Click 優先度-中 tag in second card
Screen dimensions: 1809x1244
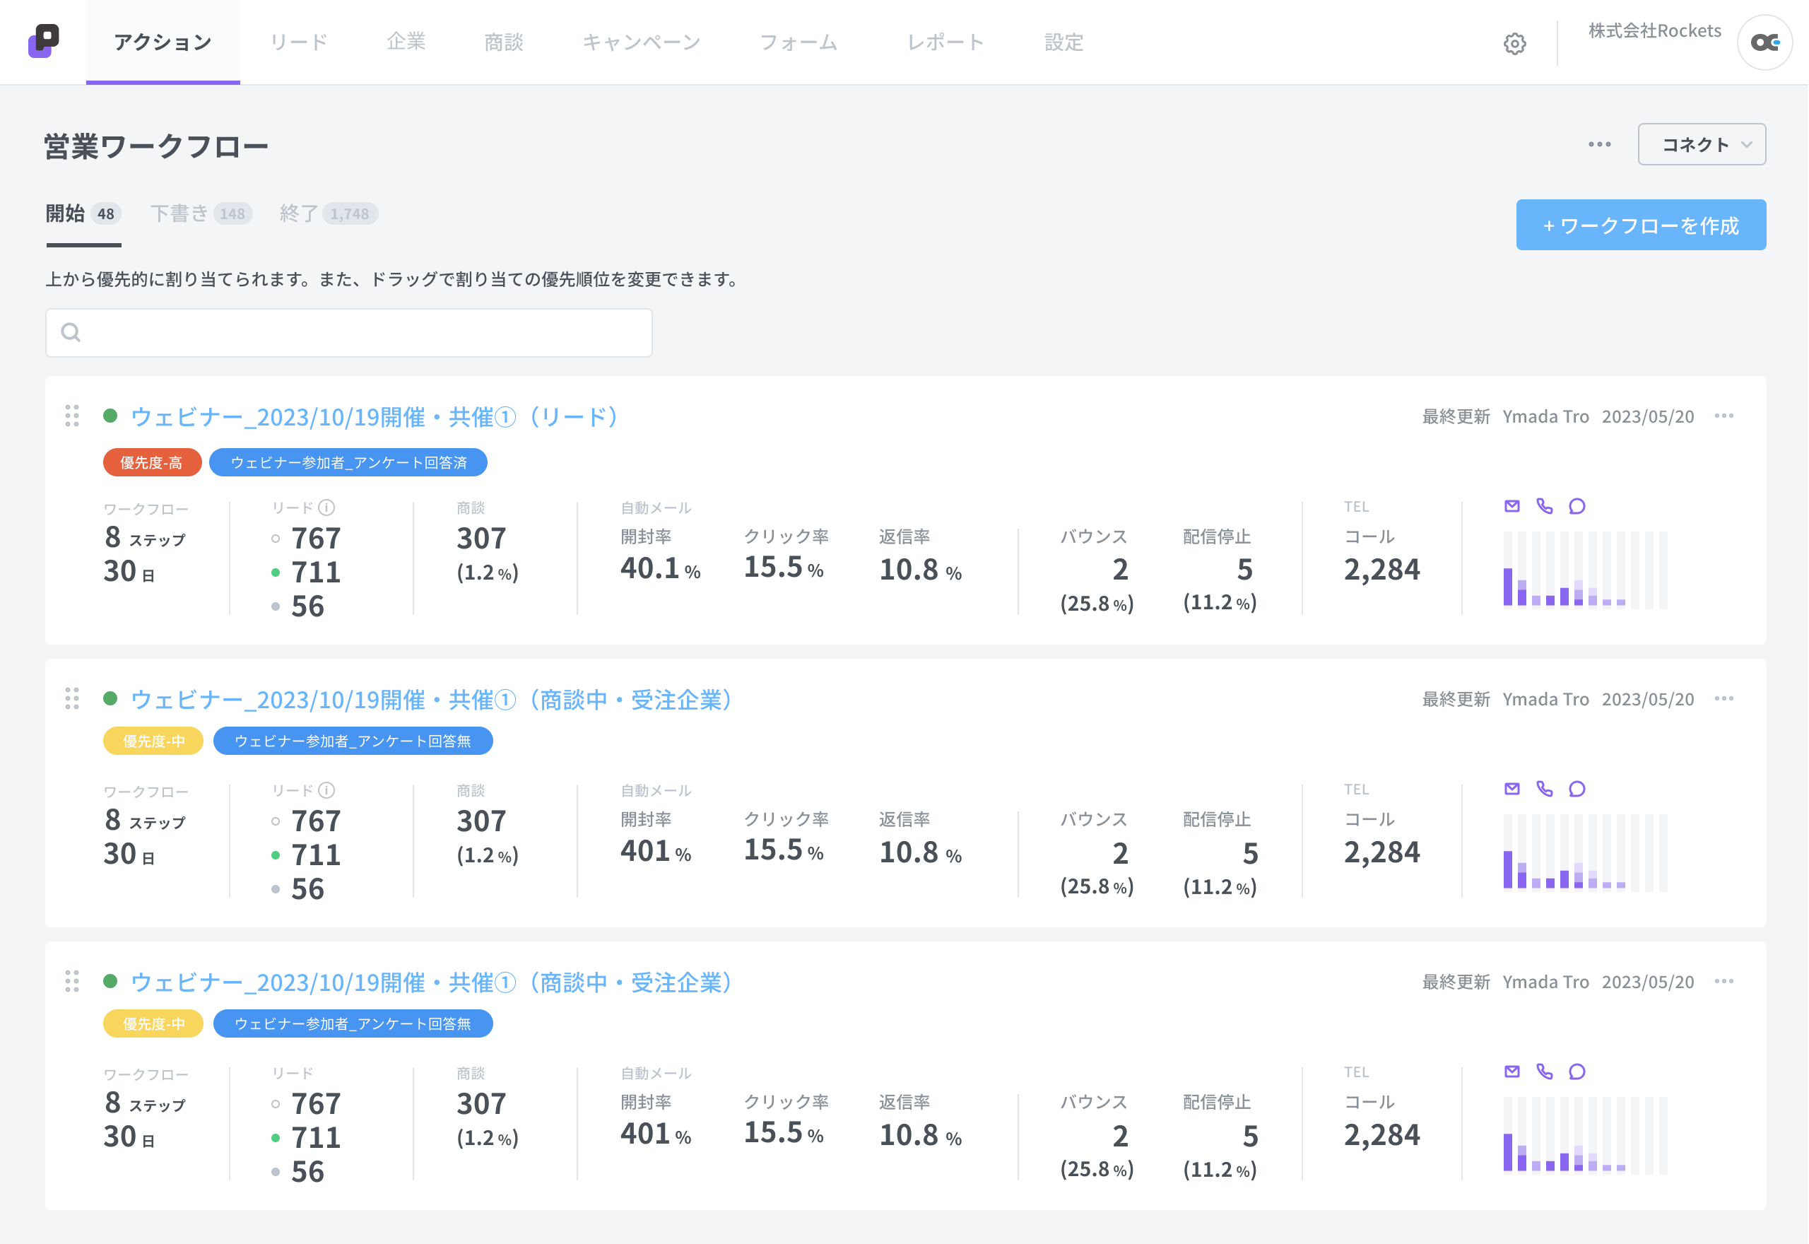[x=153, y=741]
